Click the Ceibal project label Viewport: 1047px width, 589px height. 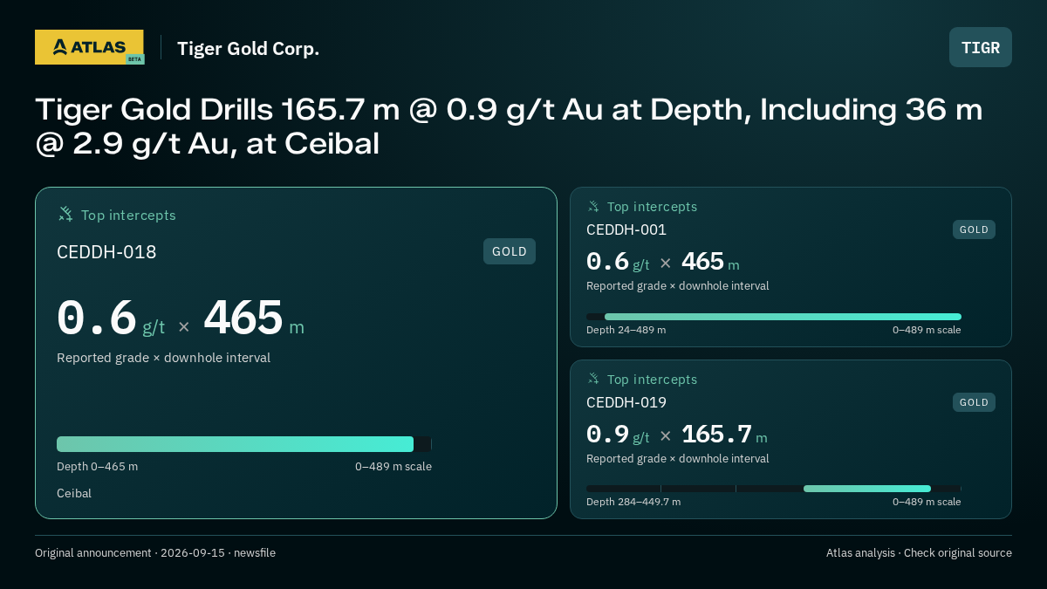point(74,493)
